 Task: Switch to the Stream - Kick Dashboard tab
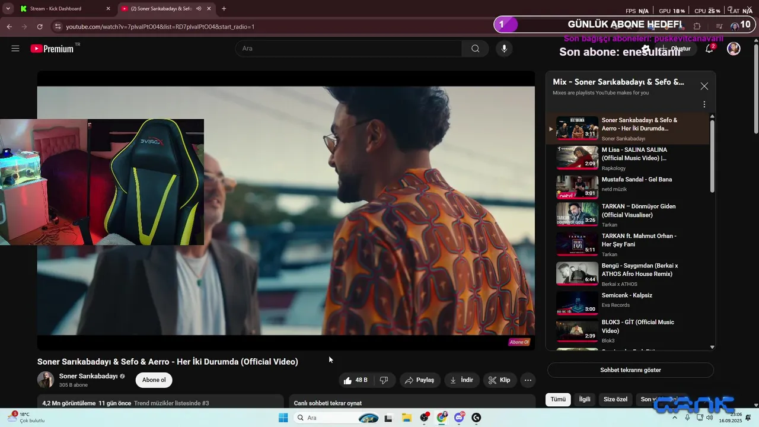click(65, 8)
